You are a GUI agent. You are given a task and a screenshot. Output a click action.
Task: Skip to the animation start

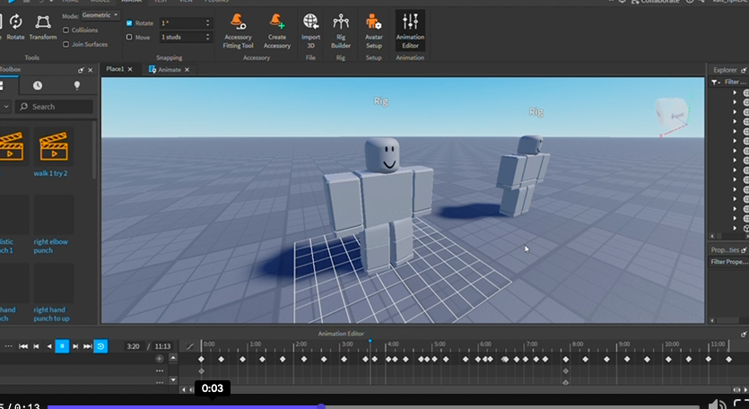[x=23, y=346]
